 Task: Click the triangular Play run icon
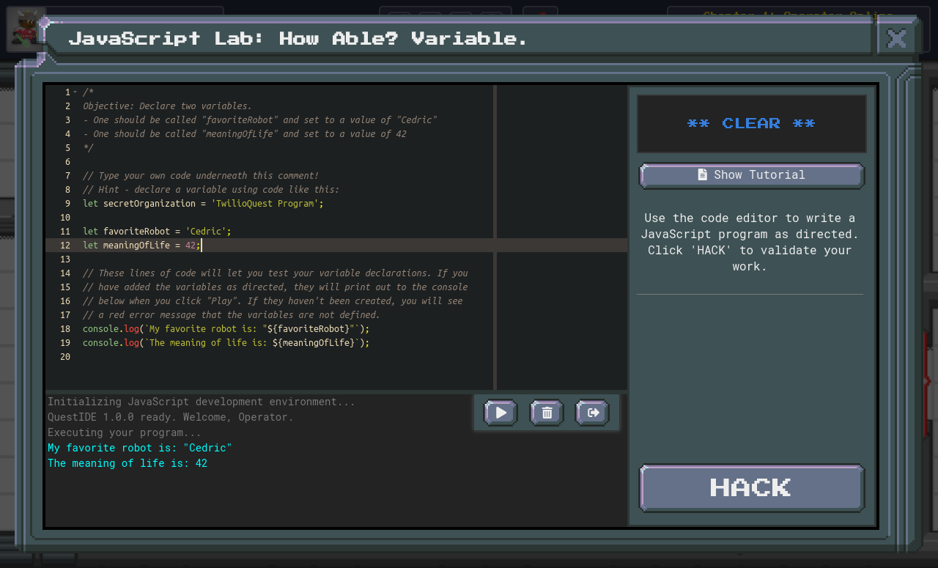(x=500, y=412)
